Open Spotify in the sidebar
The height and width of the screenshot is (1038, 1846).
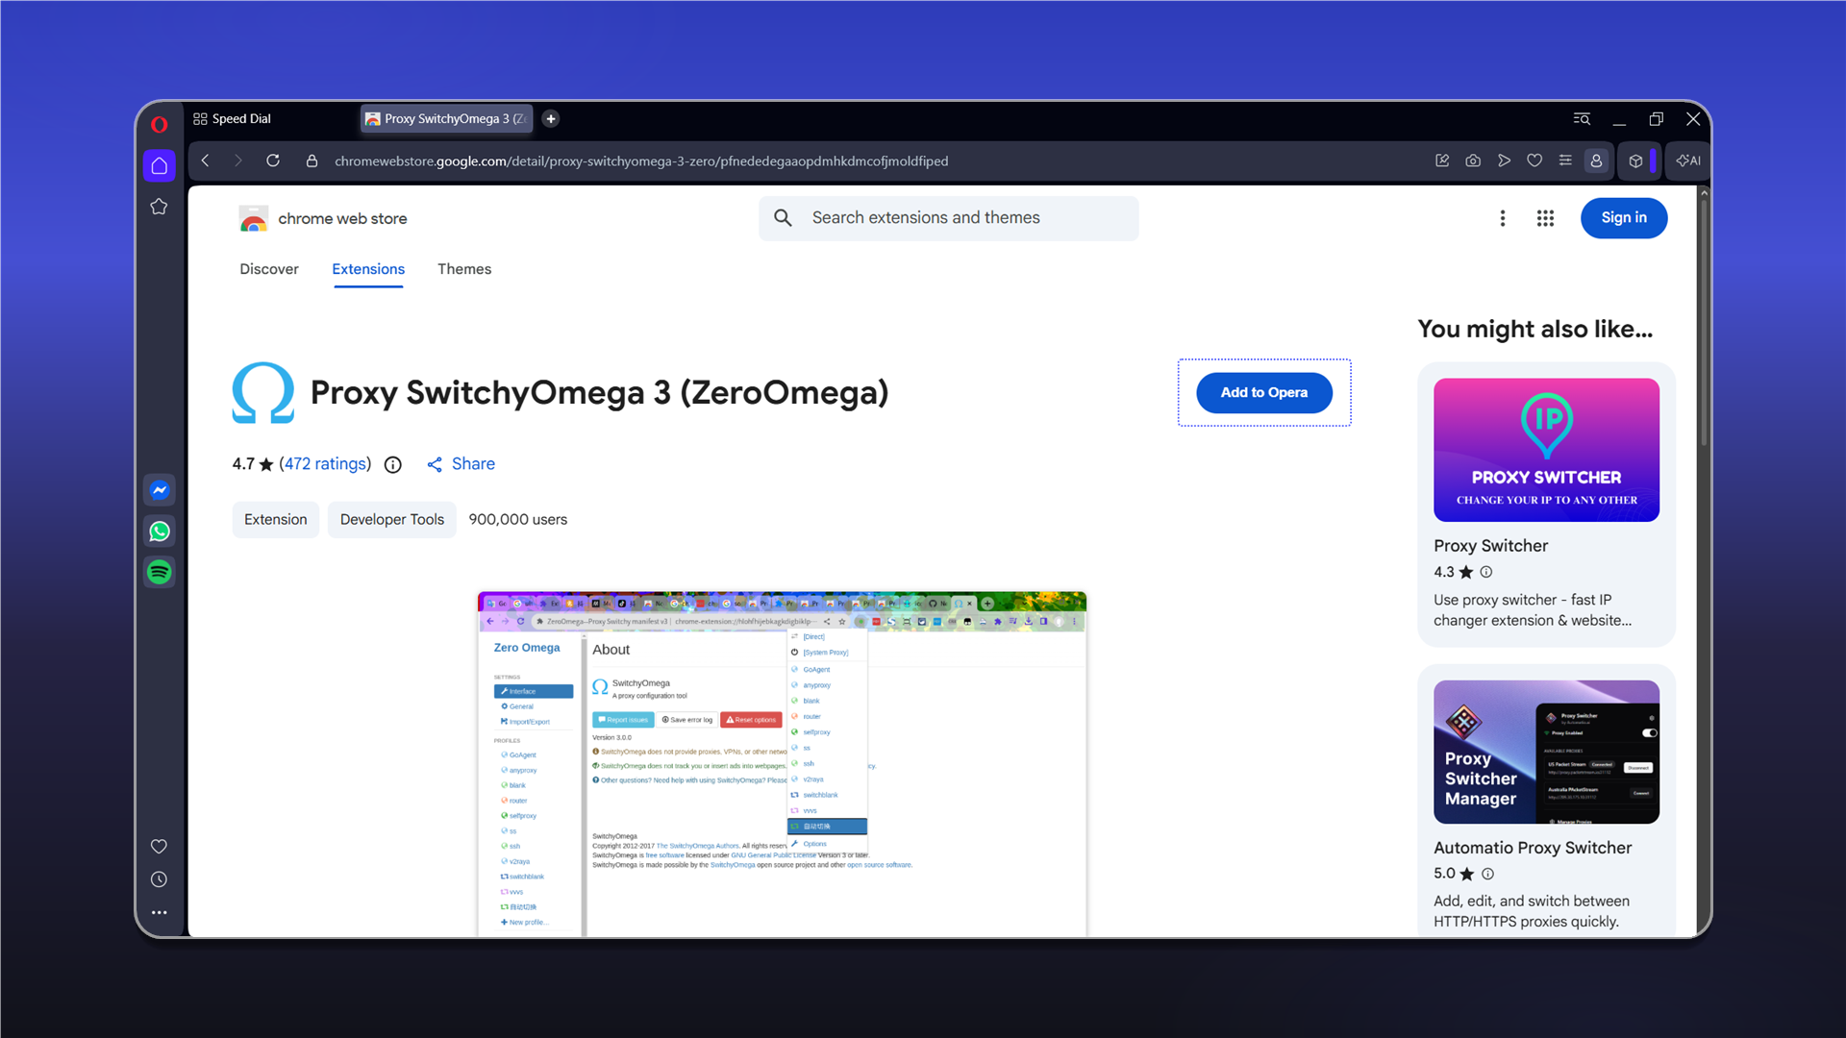[x=160, y=573]
